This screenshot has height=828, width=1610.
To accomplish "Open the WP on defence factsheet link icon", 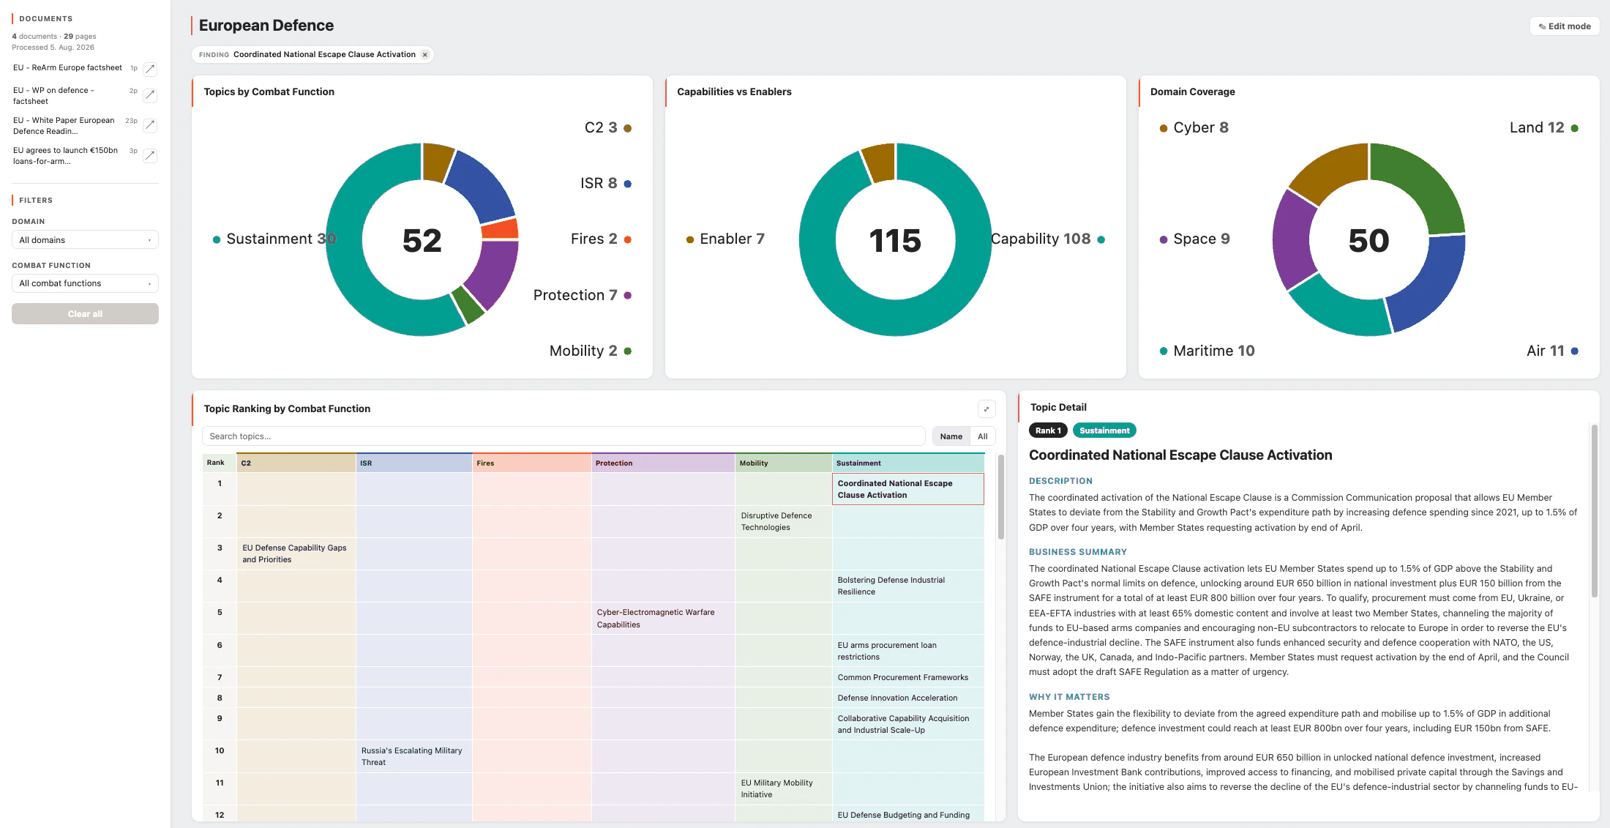I will (150, 95).
